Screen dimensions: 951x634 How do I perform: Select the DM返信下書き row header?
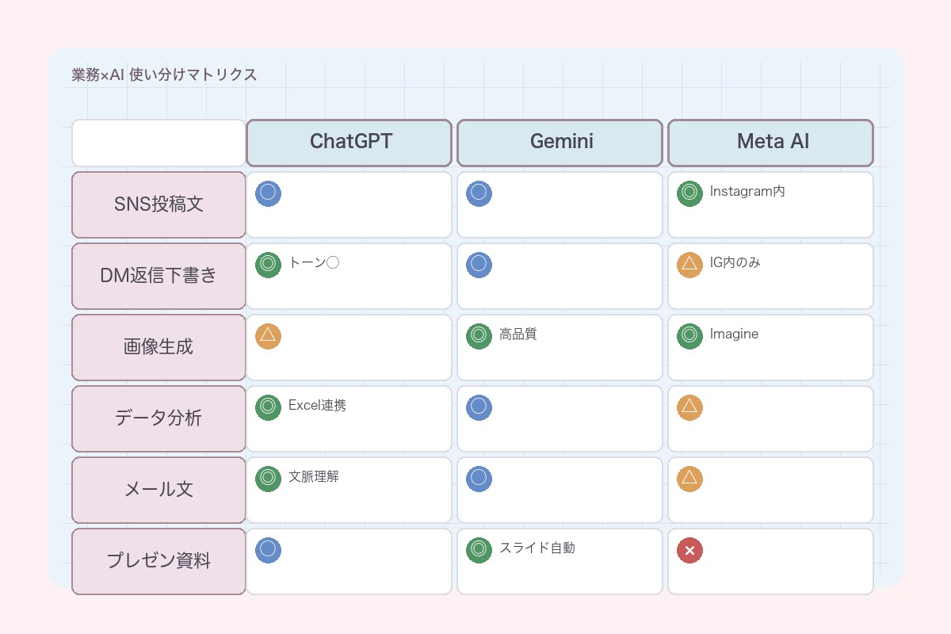click(158, 276)
